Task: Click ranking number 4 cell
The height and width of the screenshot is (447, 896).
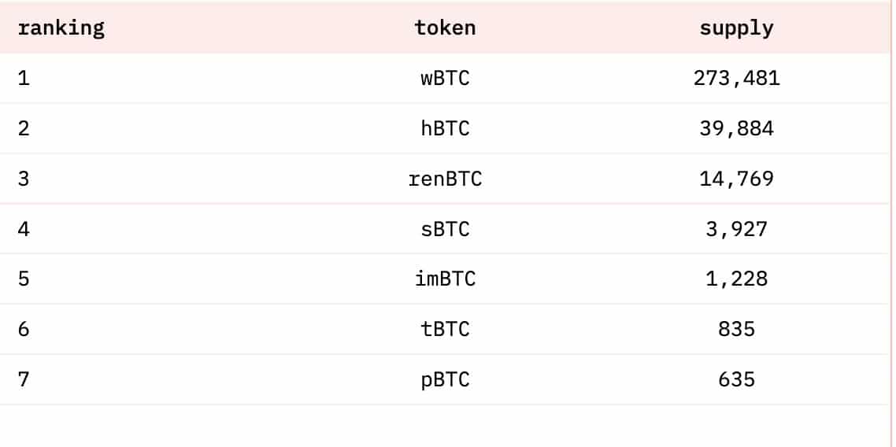Action: tap(24, 229)
